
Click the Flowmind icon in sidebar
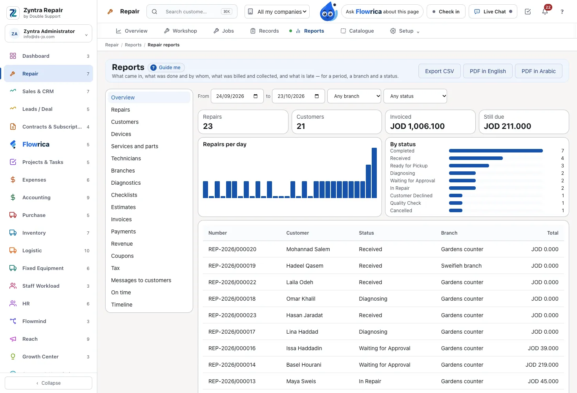click(x=13, y=321)
